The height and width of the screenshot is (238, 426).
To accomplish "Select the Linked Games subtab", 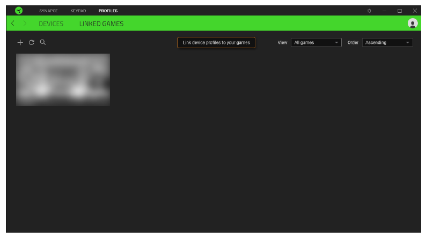I will coord(101,24).
